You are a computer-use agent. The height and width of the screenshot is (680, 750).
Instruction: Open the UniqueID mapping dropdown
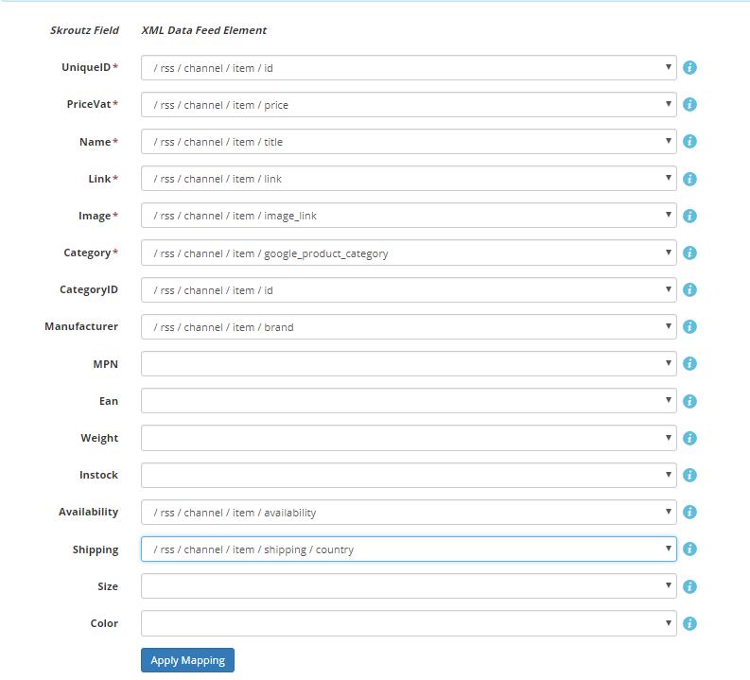pyautogui.click(x=409, y=67)
